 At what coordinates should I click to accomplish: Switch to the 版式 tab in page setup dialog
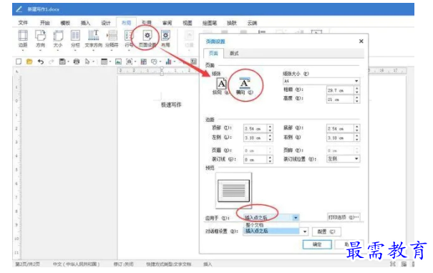pyautogui.click(x=234, y=54)
